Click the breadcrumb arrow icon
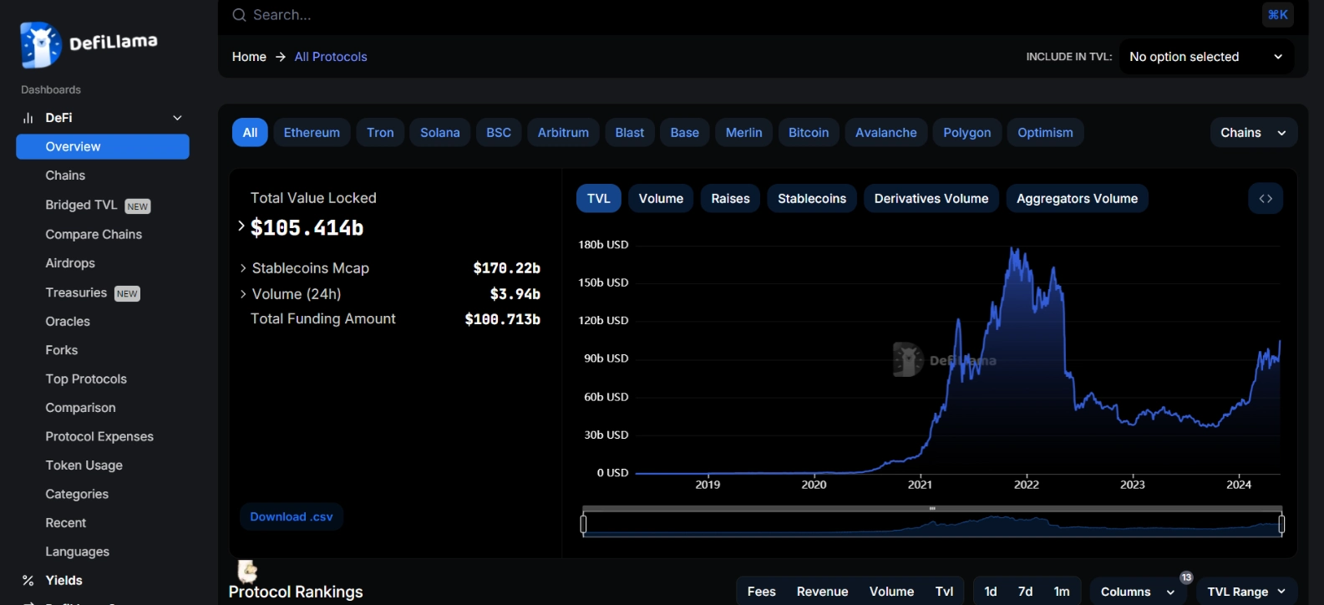 (281, 57)
